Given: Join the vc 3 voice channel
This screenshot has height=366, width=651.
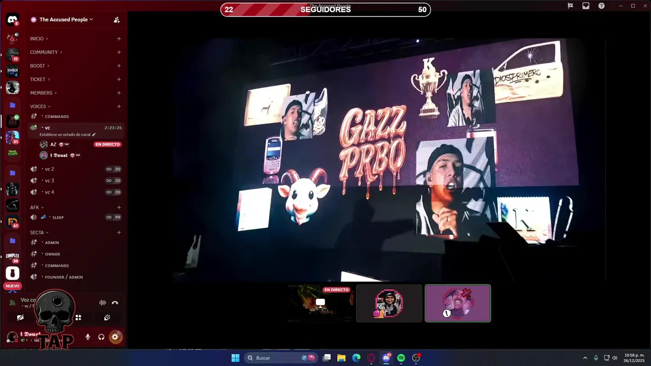Looking at the screenshot, I should 76,180.
